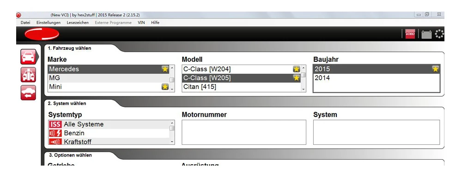
Task: Click the battery status icon
Action: pos(426,35)
